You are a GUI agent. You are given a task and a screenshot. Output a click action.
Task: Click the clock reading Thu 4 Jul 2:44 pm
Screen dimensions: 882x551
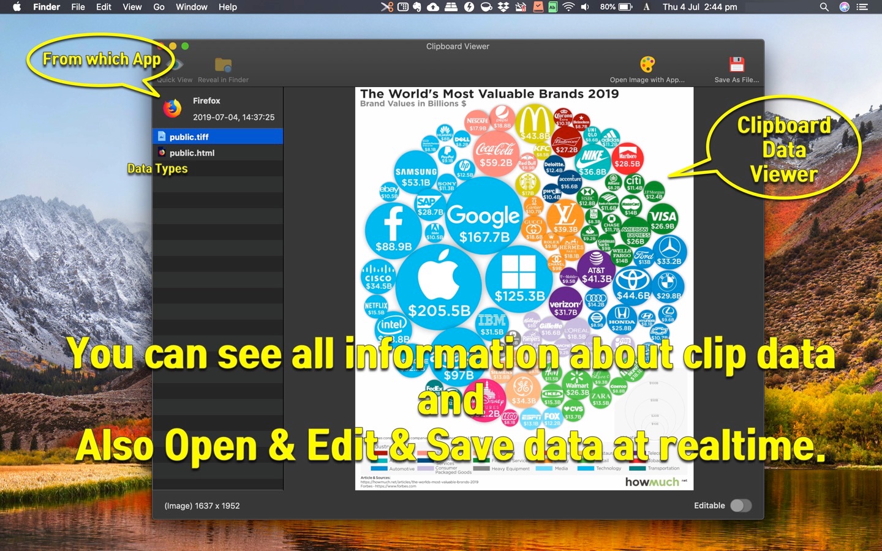[699, 7]
